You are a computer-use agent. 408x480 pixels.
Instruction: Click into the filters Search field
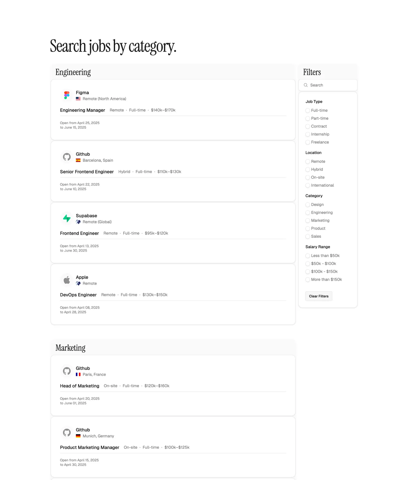click(x=330, y=85)
